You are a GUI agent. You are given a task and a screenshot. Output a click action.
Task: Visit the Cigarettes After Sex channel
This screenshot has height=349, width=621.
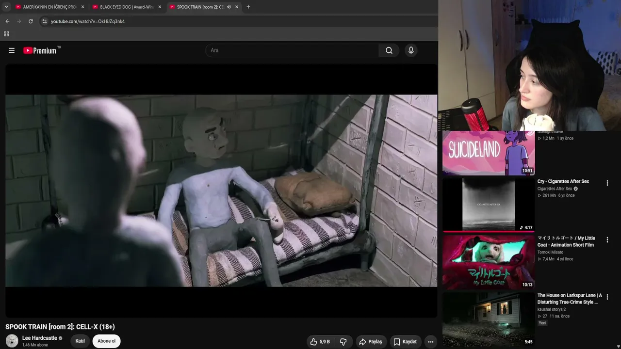click(555, 189)
